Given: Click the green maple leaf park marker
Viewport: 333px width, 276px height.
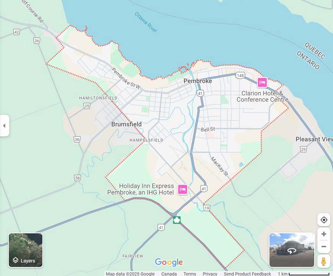Looking at the screenshot, I should pyautogui.click(x=176, y=220).
